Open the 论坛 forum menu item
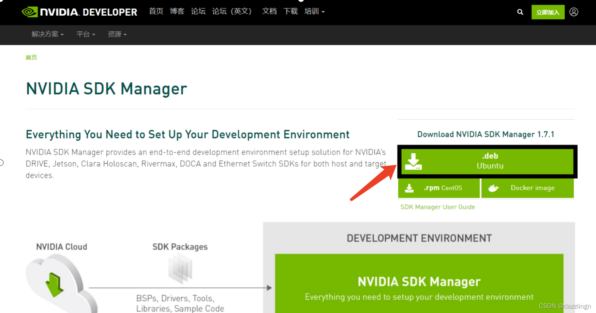Screen dimensions: 596x313 click(198, 11)
